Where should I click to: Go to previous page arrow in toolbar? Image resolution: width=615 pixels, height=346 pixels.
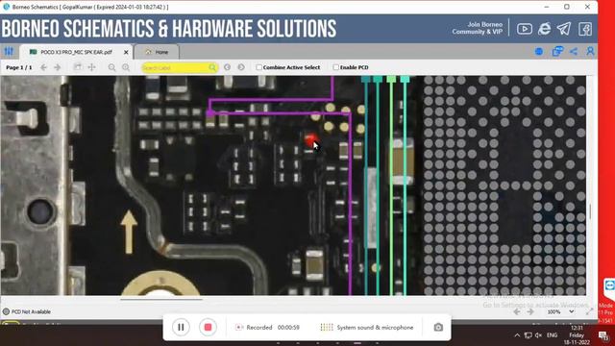click(43, 67)
